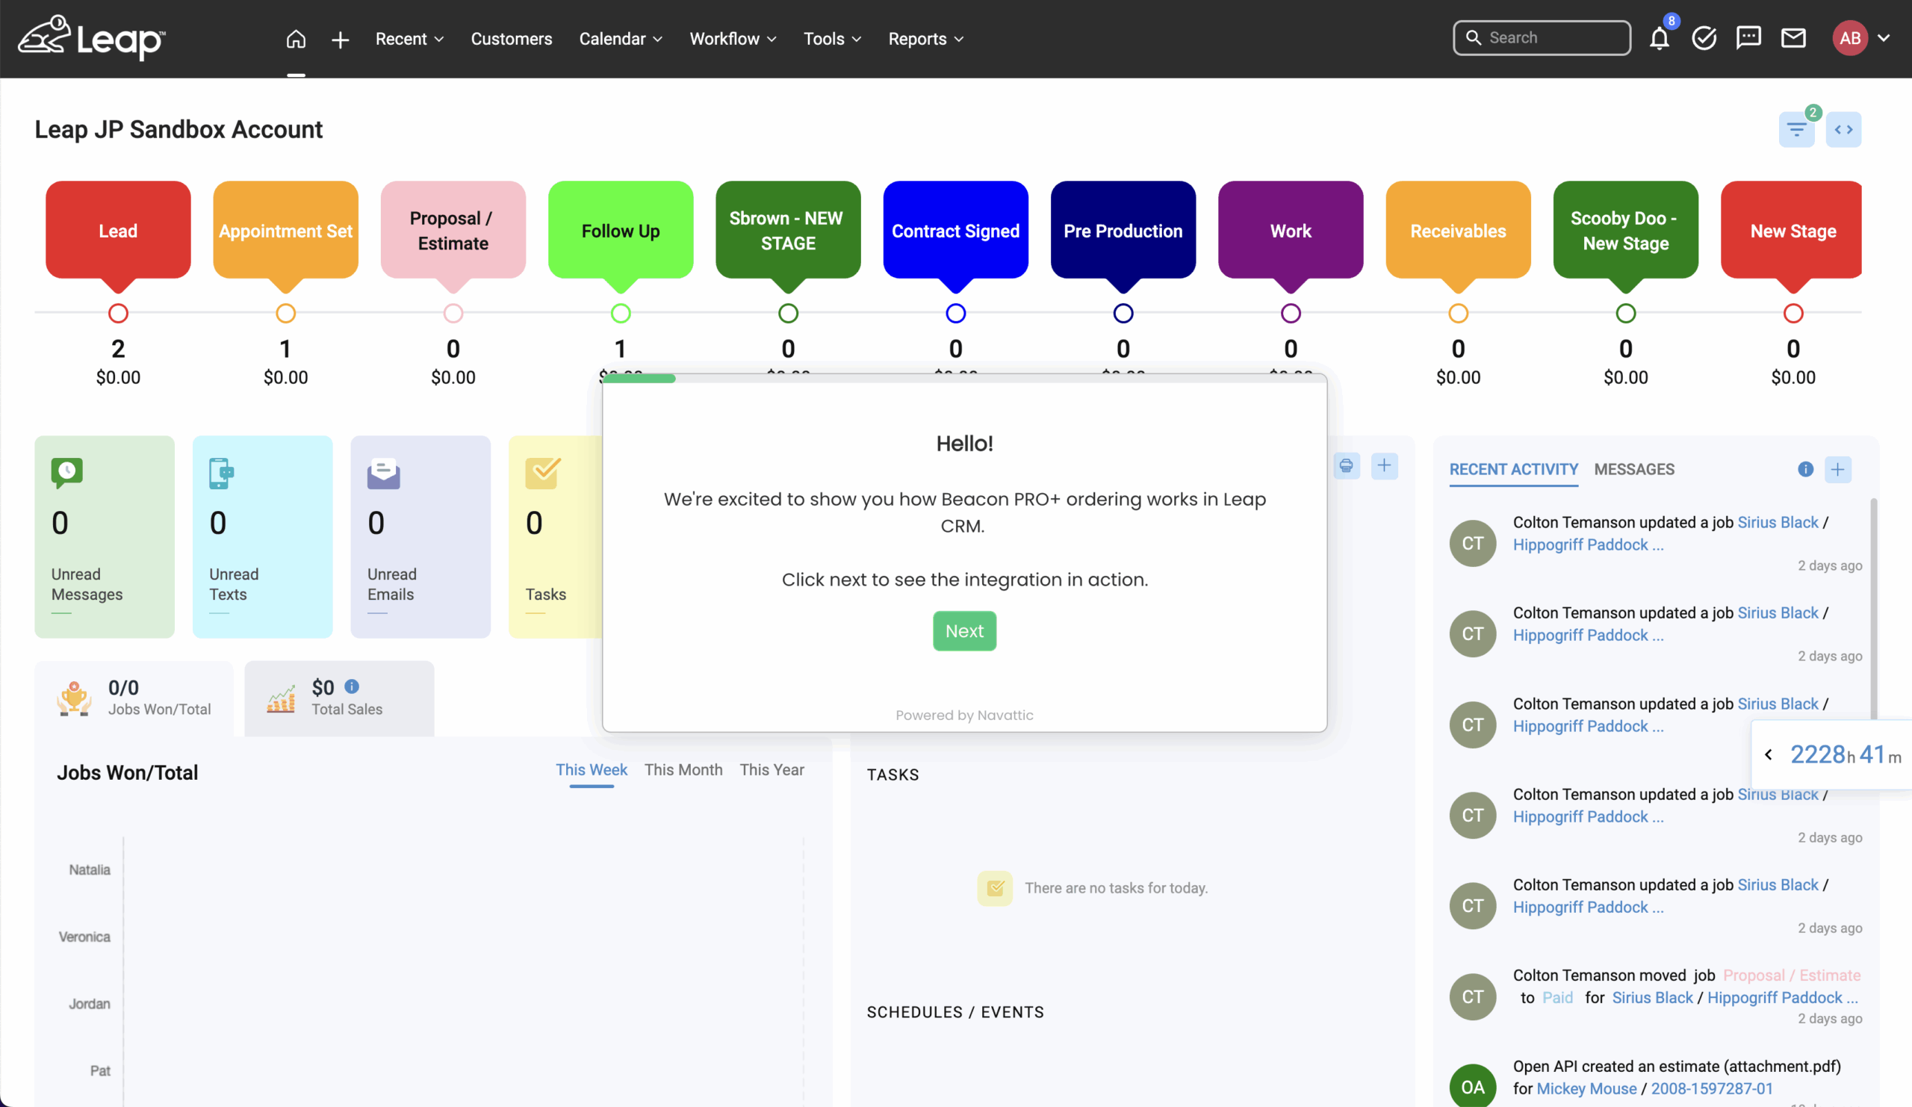The image size is (1912, 1107).
Task: Open the Lead stage card
Action: pos(117,231)
